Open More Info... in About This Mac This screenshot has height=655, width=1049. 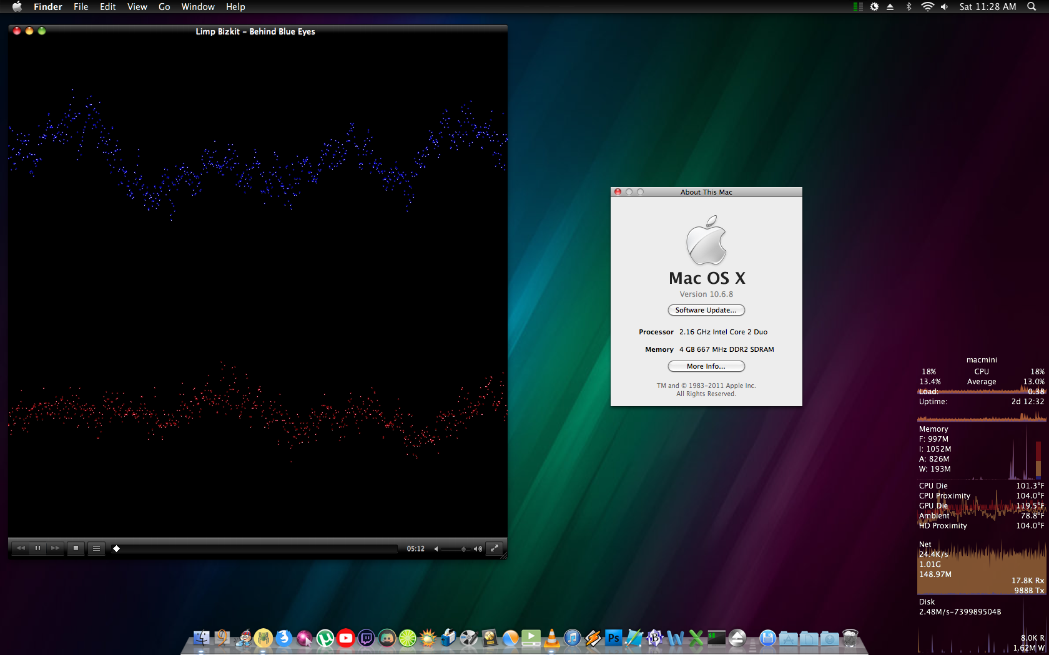pyautogui.click(x=706, y=366)
